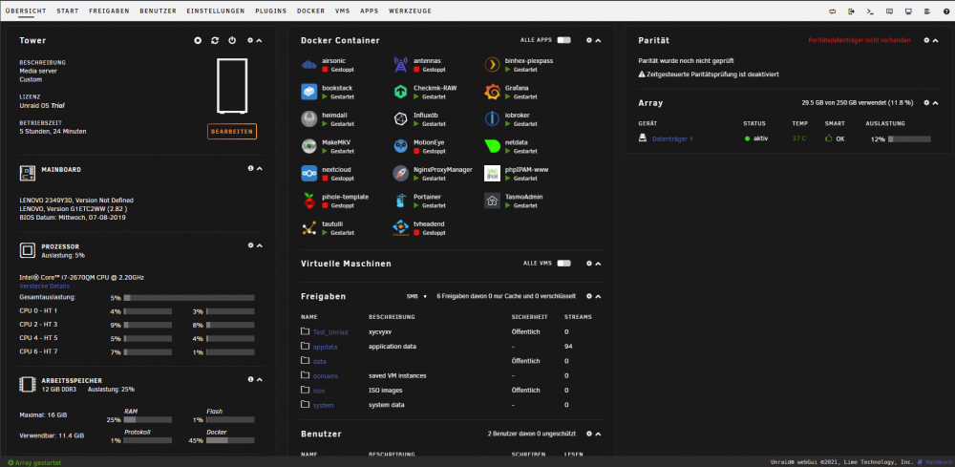Click the phpIPAM-www container icon
The width and height of the screenshot is (955, 467).
pyautogui.click(x=492, y=174)
